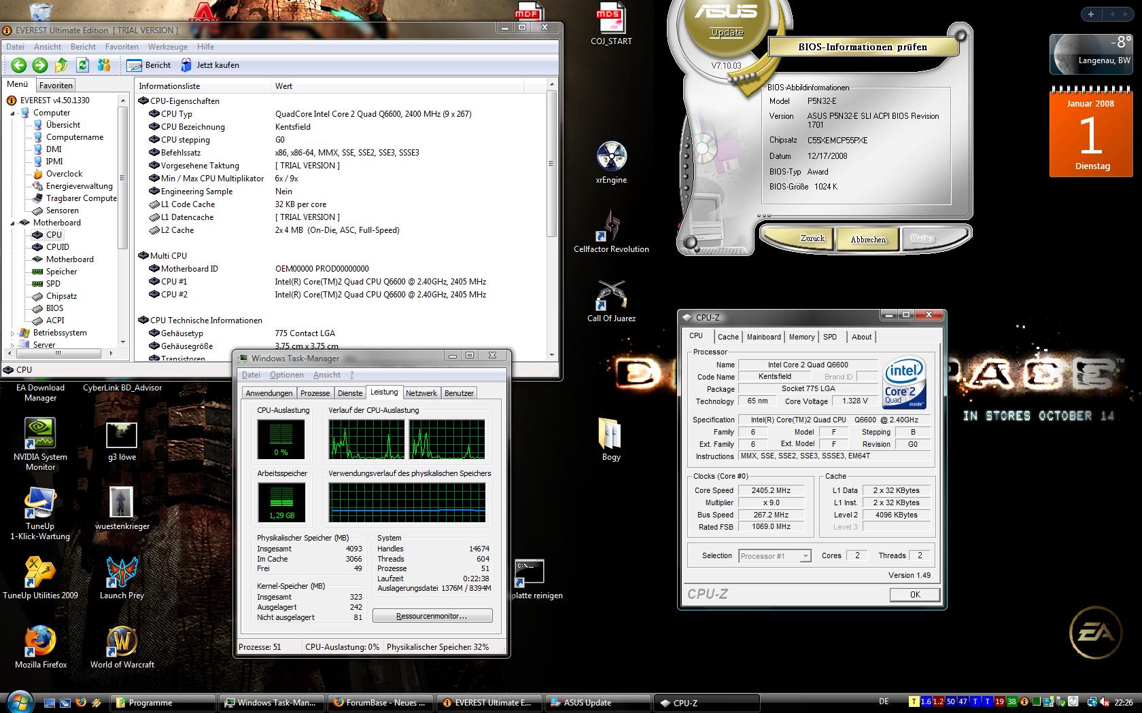
Task: Click the green Forward arrow in EVEREST toolbar
Action: point(40,65)
